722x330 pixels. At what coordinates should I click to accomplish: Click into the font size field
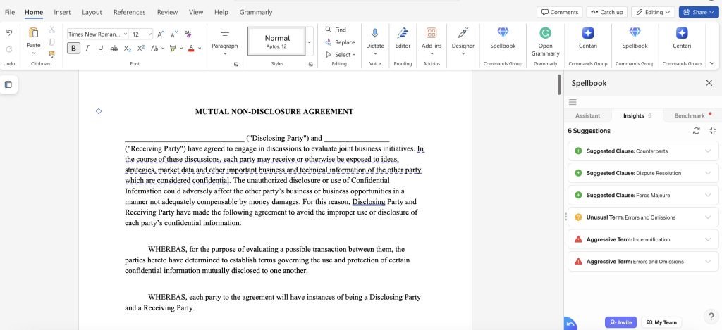[x=139, y=34]
